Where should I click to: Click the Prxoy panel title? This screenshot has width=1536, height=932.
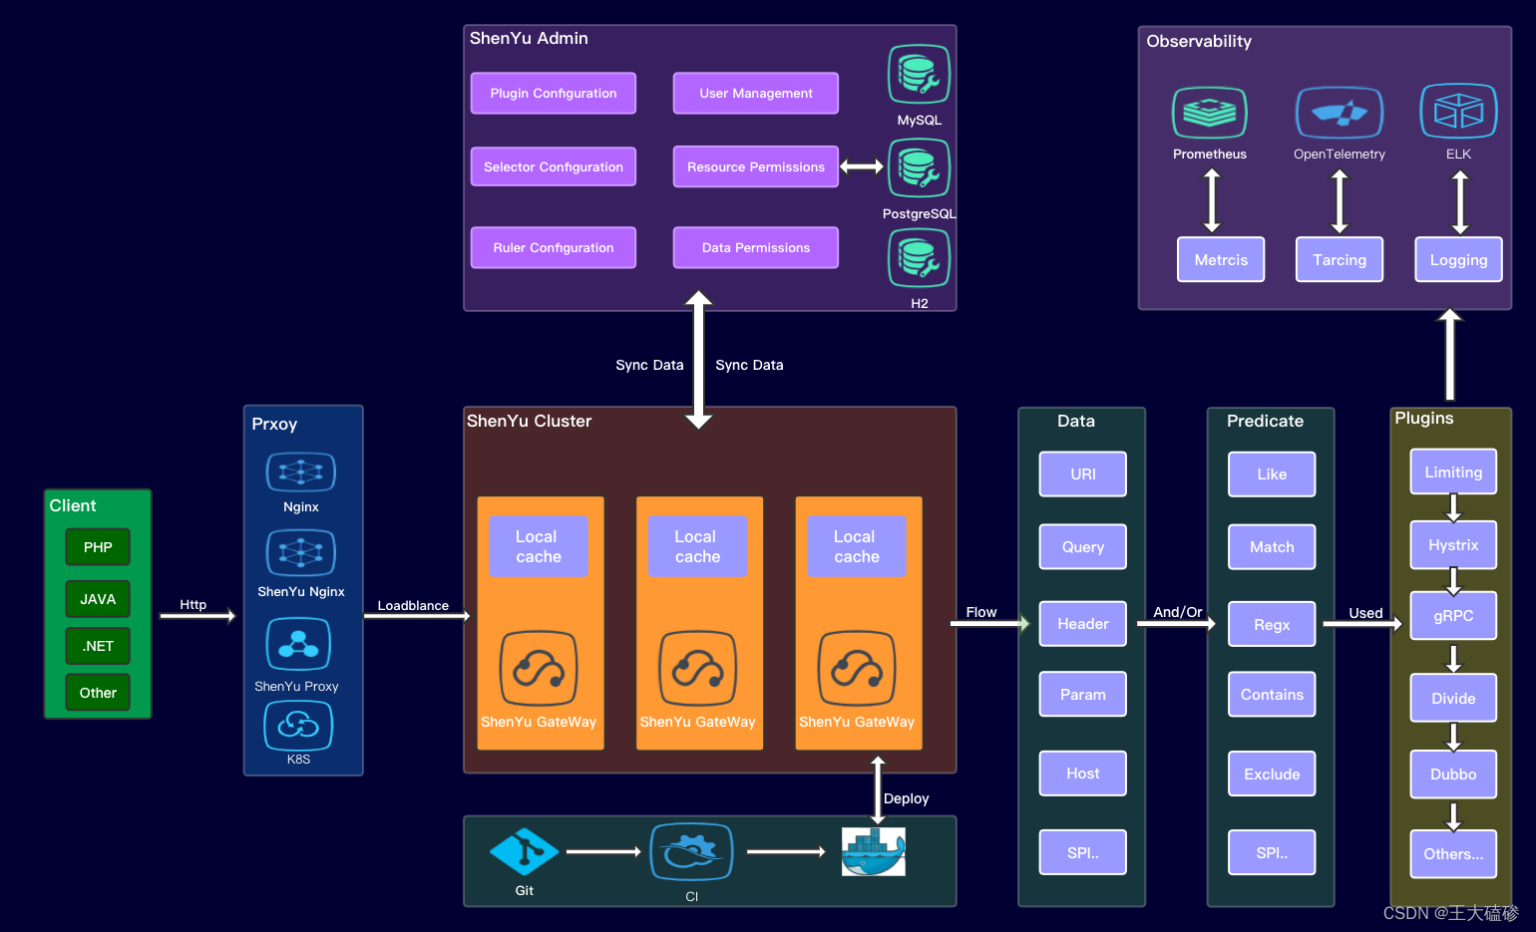[x=274, y=424]
